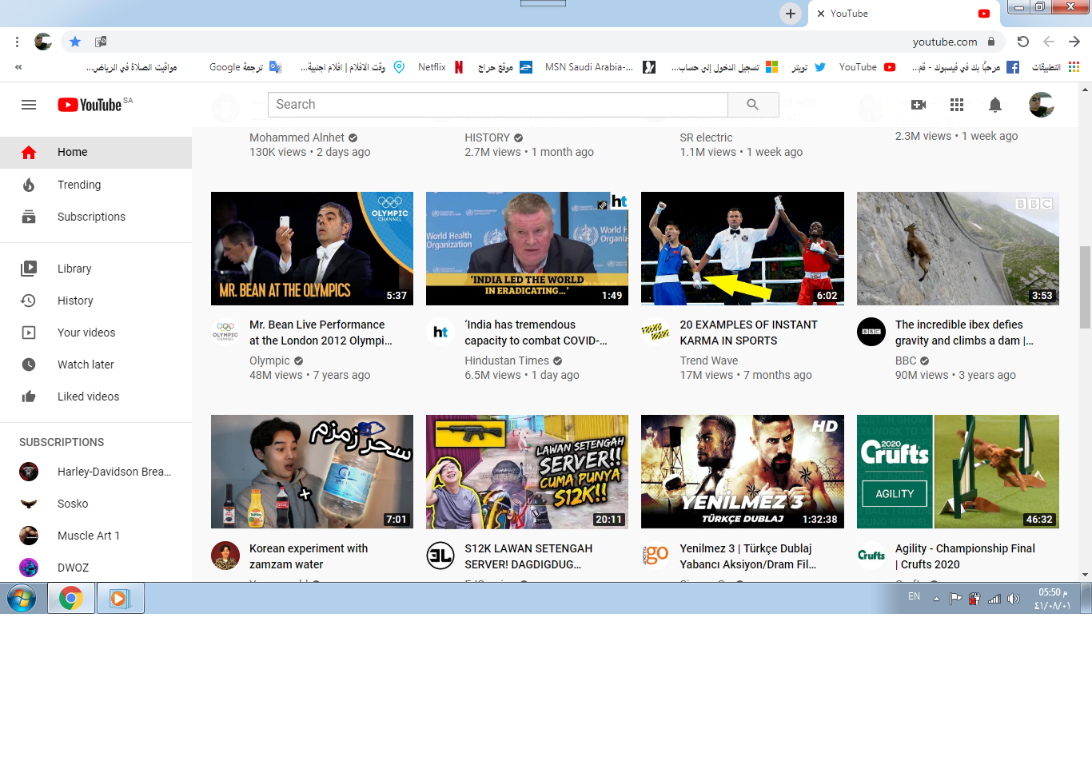Click the Hindustan Times ht avatar

pos(440,332)
